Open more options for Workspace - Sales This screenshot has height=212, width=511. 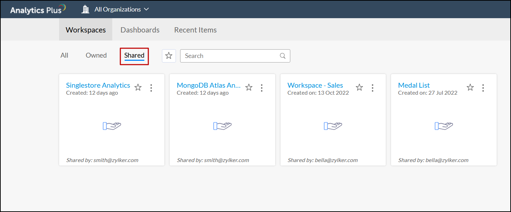372,88
